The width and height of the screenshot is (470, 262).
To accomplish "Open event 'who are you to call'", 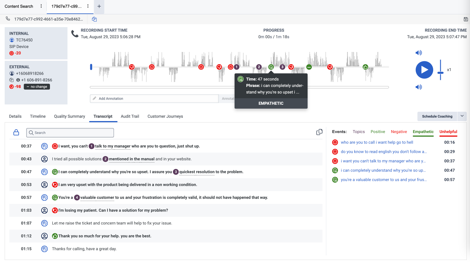I will click(x=377, y=142).
